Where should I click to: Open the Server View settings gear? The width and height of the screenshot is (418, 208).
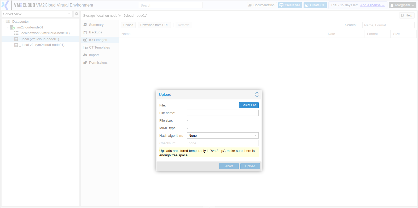pos(77,14)
